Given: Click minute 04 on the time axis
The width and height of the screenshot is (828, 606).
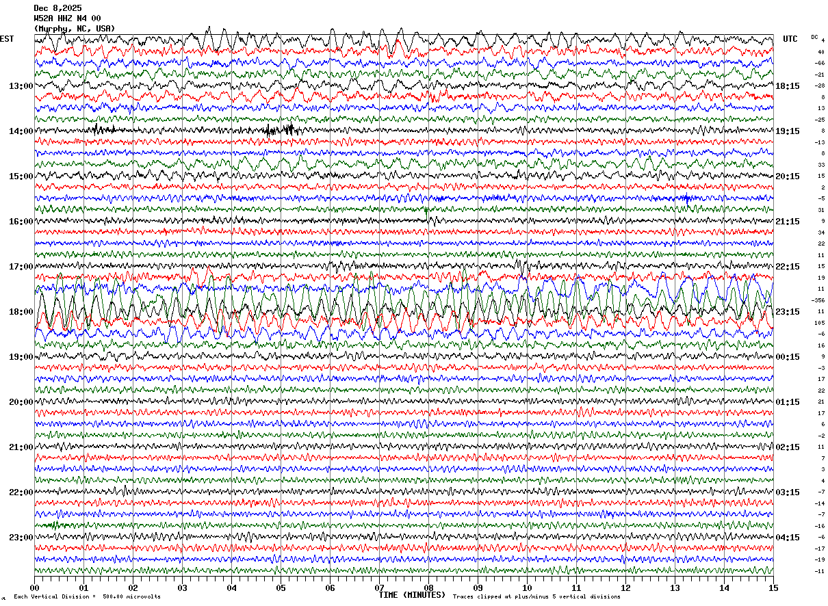Looking at the screenshot, I should [231, 588].
